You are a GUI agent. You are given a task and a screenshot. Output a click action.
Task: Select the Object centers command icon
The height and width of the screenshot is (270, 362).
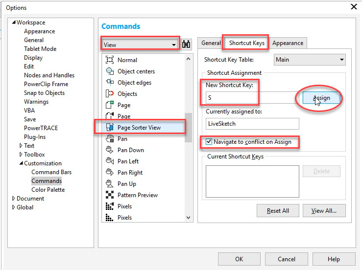[110, 71]
